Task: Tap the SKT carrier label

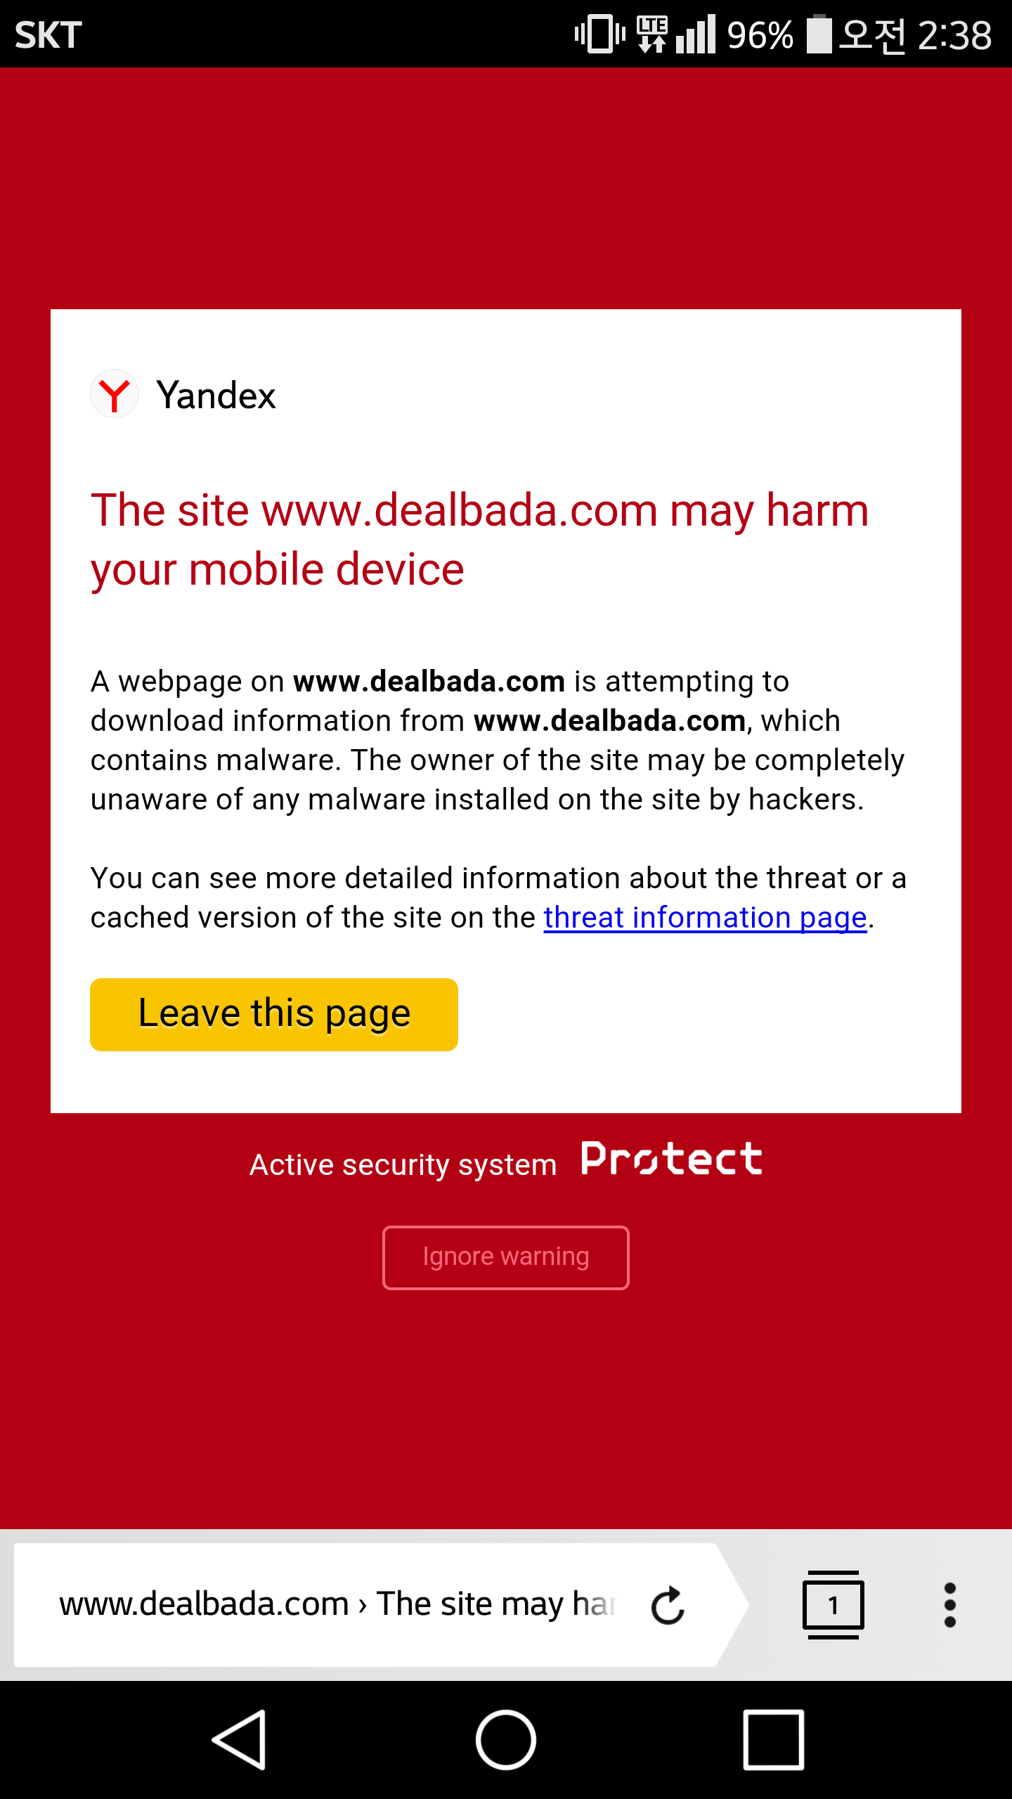Action: pyautogui.click(x=48, y=35)
